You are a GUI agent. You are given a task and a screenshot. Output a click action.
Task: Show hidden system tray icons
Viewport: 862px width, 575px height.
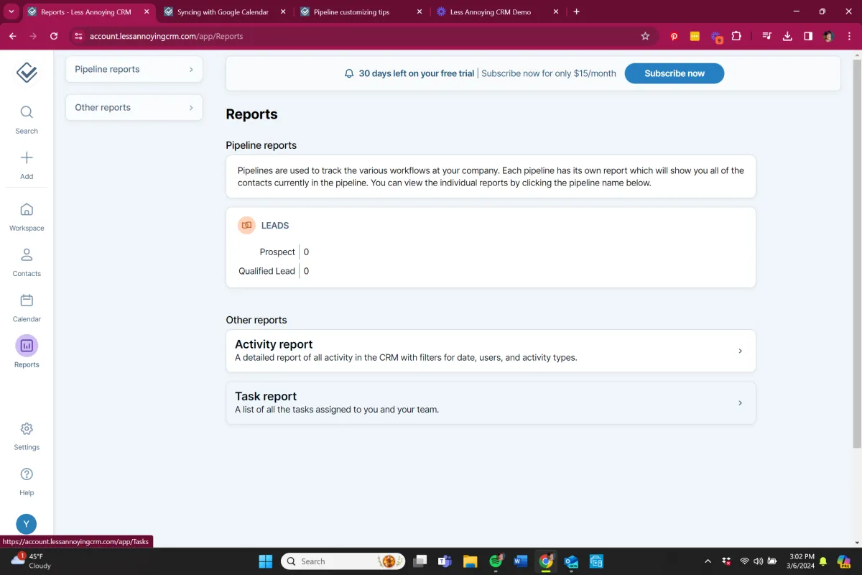(x=708, y=561)
